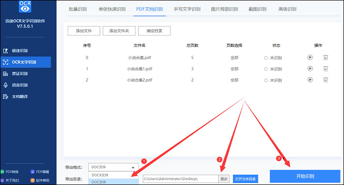This screenshot has width=344, height=185.
Task: Switch to PDF文档识别 tab
Action: click(x=149, y=9)
